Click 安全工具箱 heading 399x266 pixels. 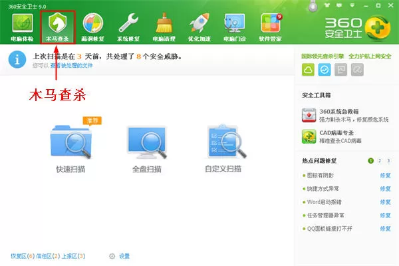[x=317, y=95]
